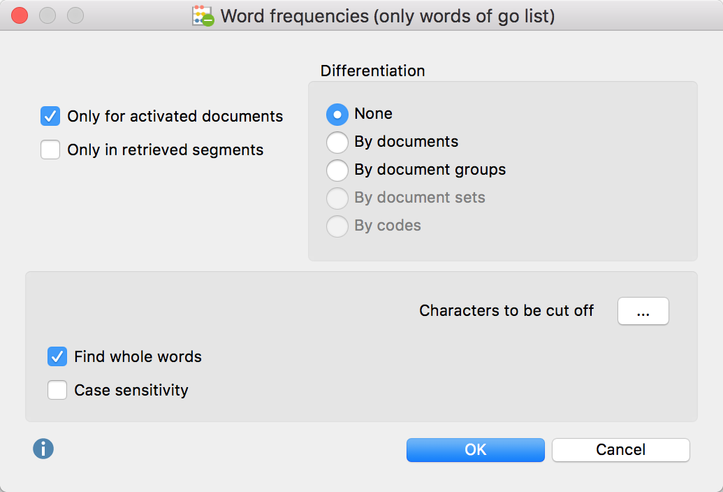Screen dimensions: 723x492
Task: Click the Characters to be cut off label
Action: [506, 311]
